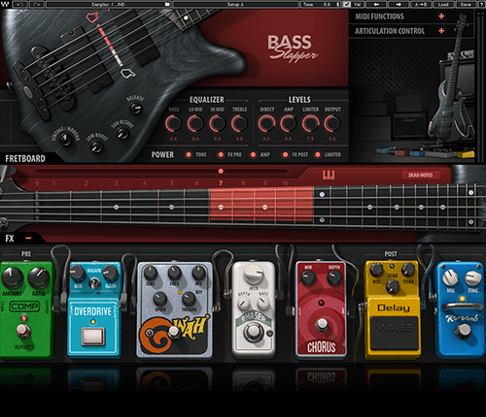Click the Load button in the toolbar
The height and width of the screenshot is (417, 486).
[443, 4]
